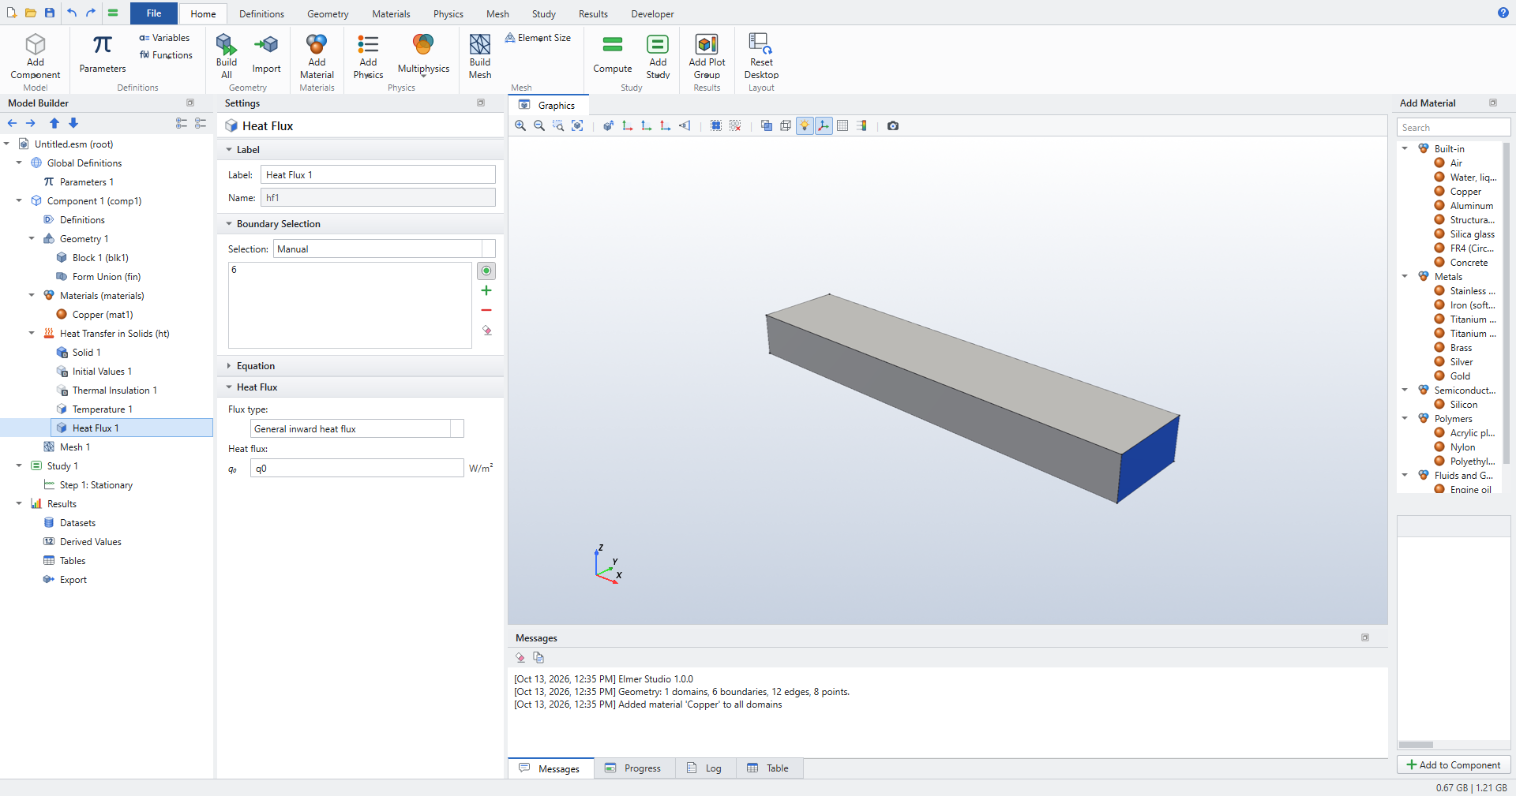This screenshot has width=1516, height=796.
Task: Select Temperature 1 in the model tree
Action: pos(102,409)
